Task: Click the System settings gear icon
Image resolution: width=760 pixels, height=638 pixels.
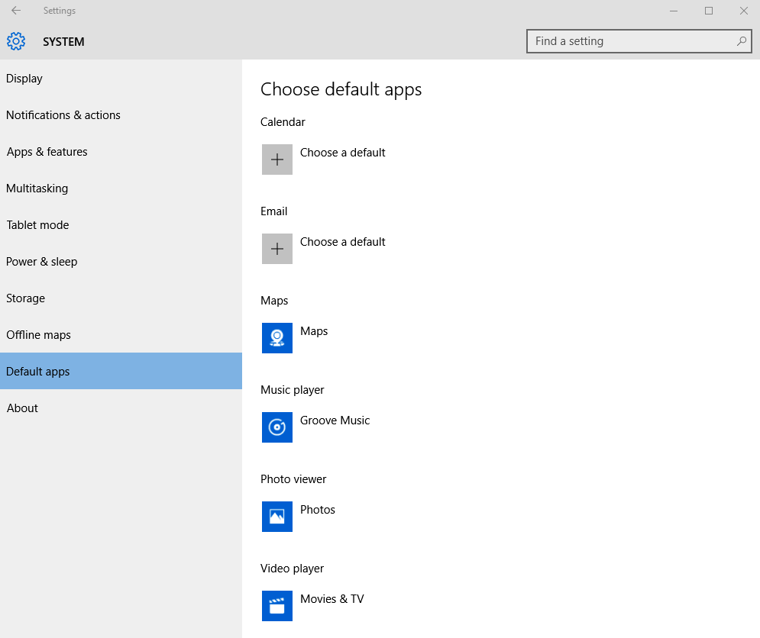Action: pos(16,41)
